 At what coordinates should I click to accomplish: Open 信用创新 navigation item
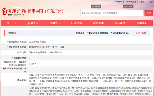click(142, 23)
